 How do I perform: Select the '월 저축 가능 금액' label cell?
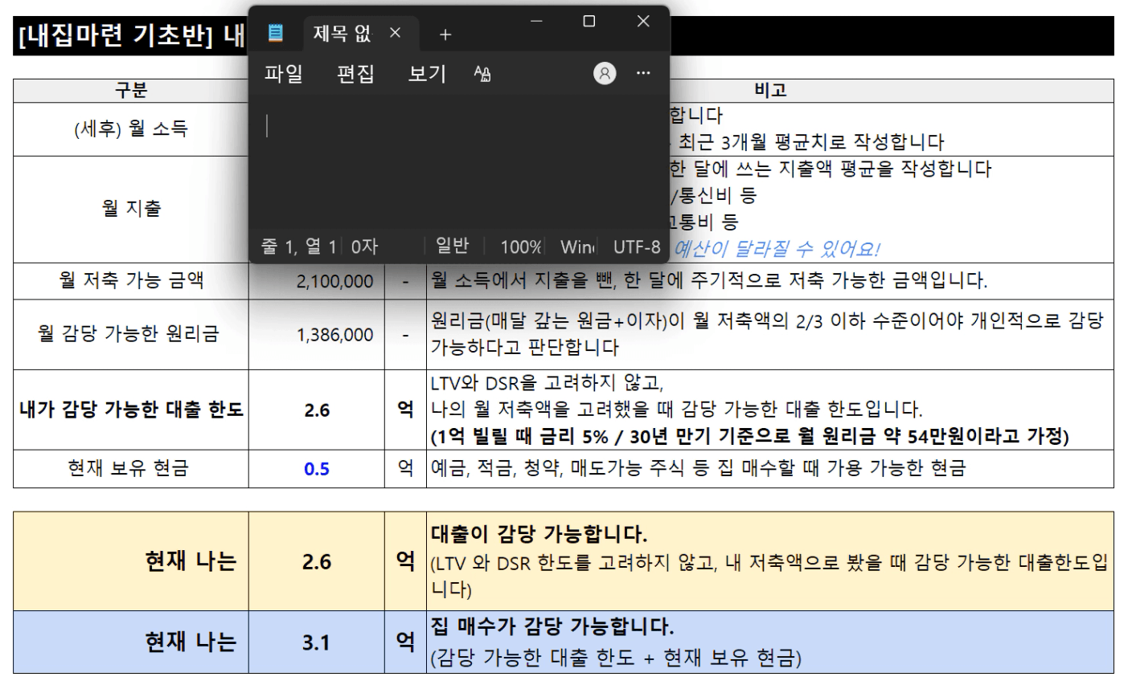pyautogui.click(x=131, y=280)
